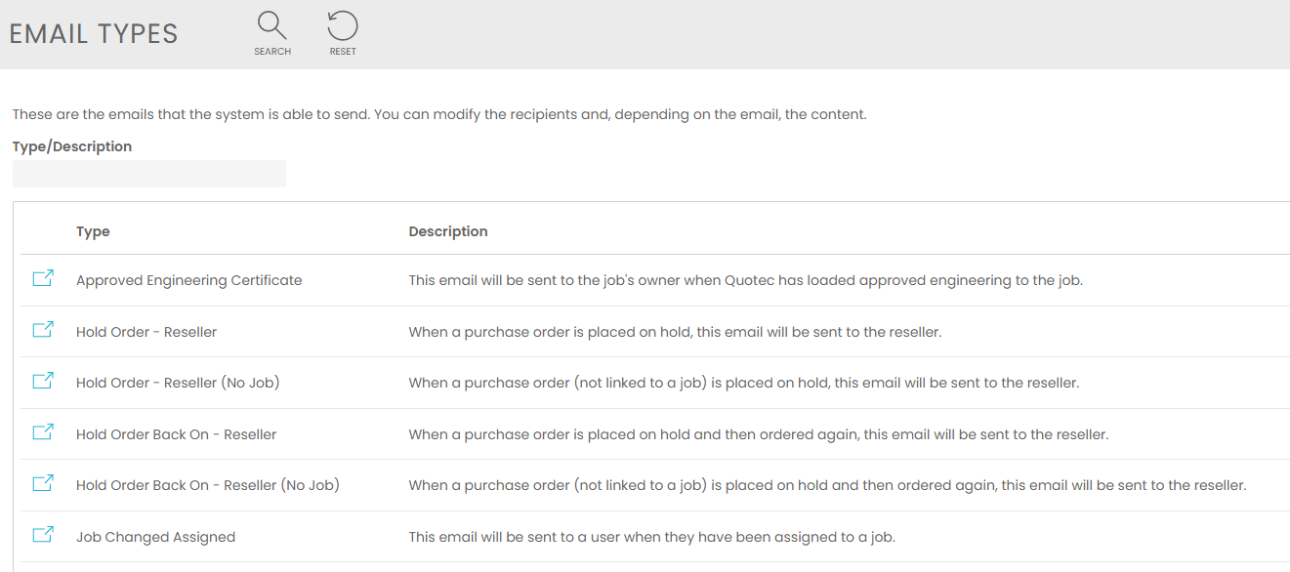Select Job Changed Assigned type name

point(155,537)
